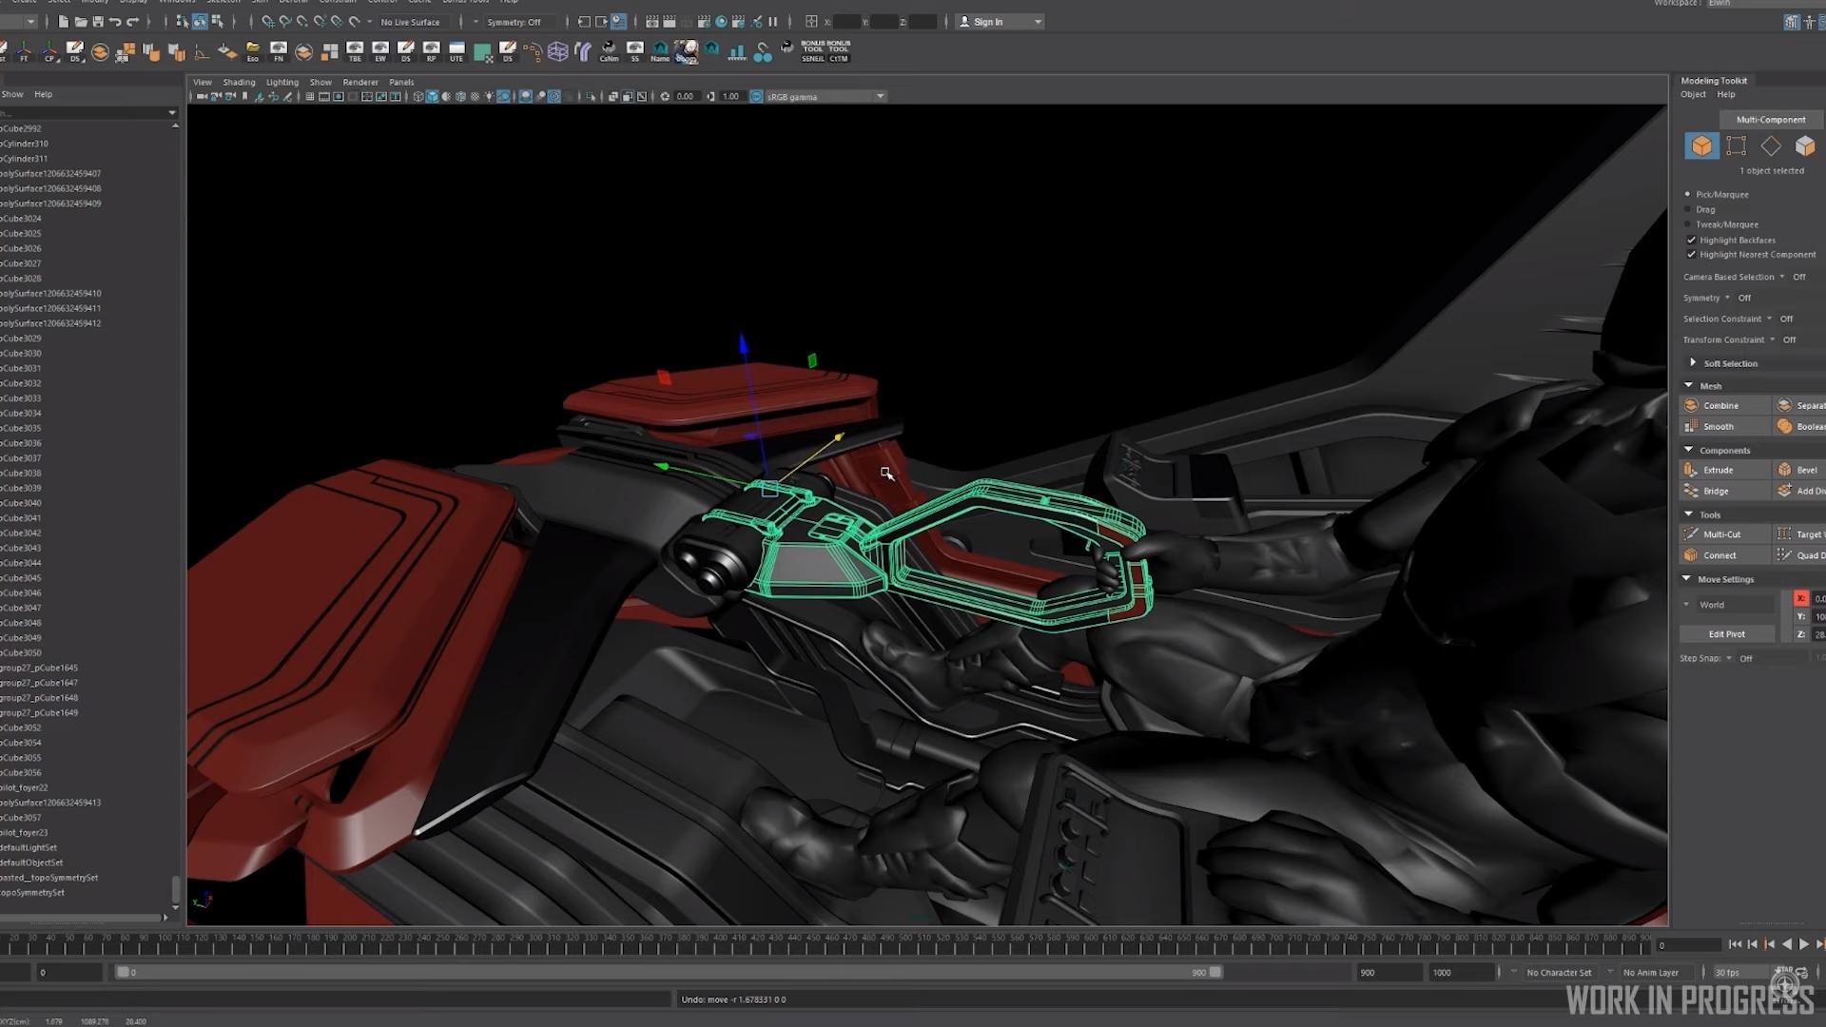1826x1027 pixels.
Task: Expand the Soft Selection section
Action: coord(1692,363)
